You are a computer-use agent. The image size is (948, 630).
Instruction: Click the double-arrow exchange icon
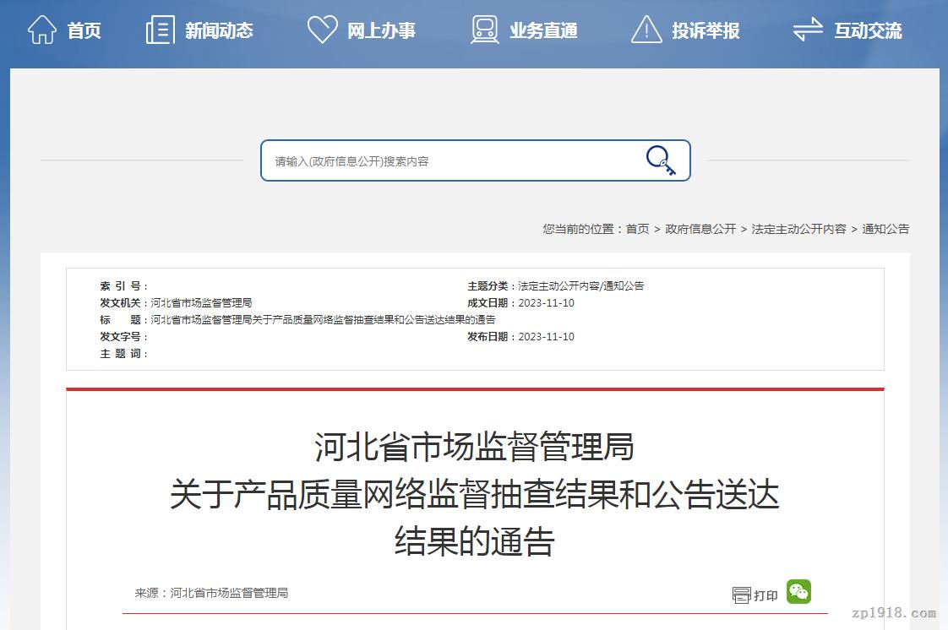click(x=808, y=30)
